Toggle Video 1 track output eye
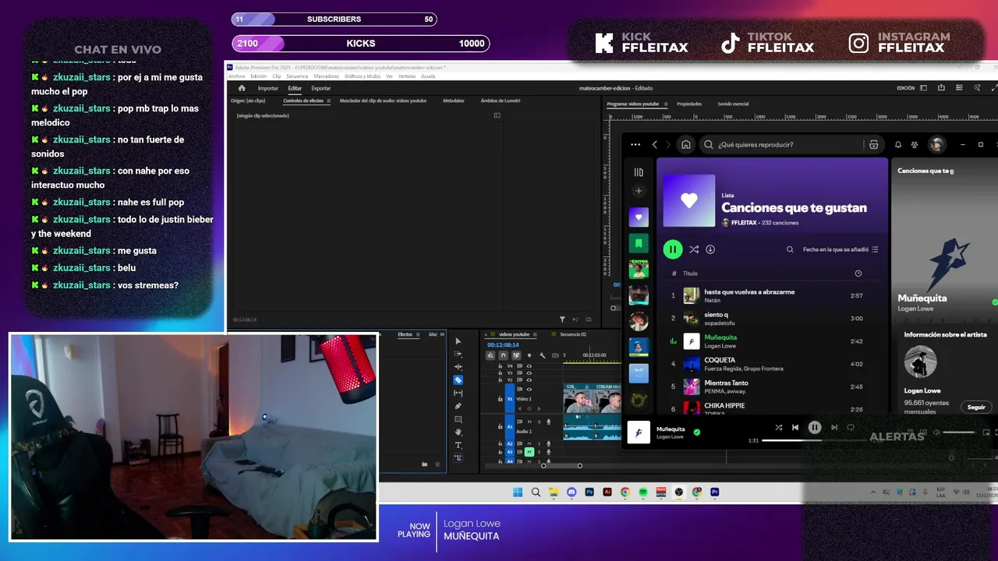Screen dimensions: 998x561 pos(529,389)
